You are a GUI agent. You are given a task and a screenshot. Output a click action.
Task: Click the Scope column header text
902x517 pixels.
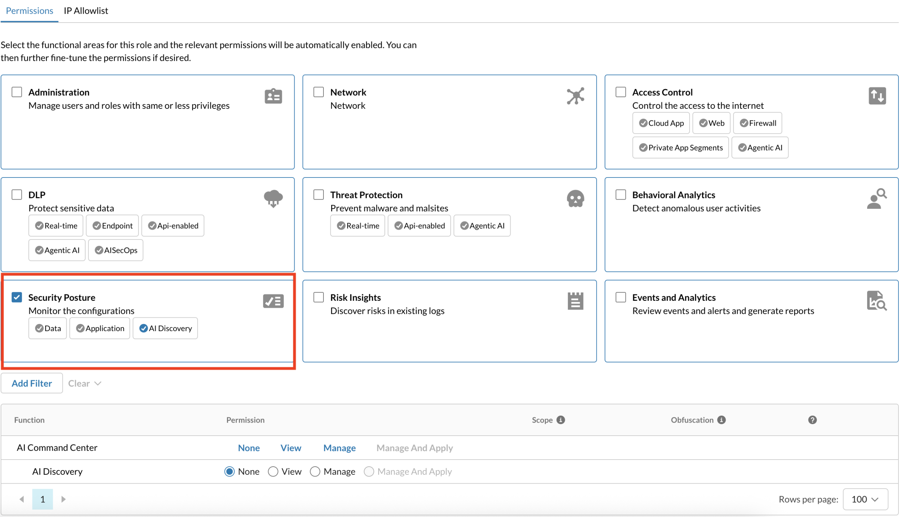pos(542,420)
